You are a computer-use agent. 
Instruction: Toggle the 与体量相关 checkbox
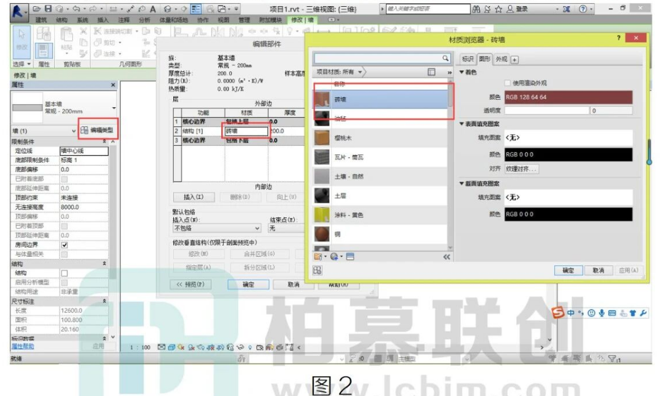pyautogui.click(x=65, y=254)
